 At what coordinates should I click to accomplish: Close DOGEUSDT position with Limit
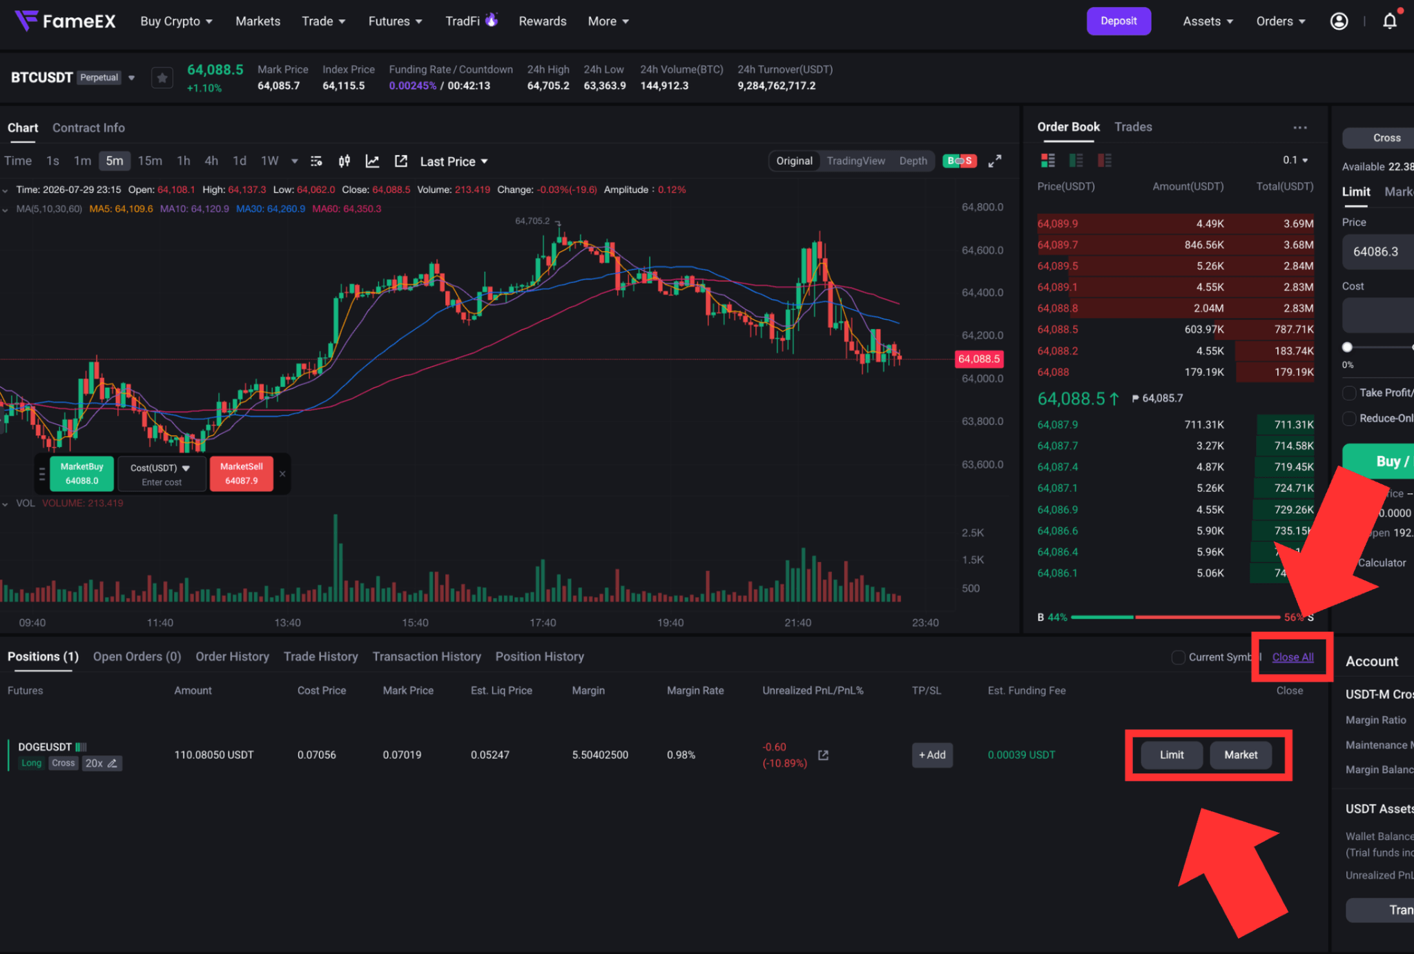pyautogui.click(x=1171, y=755)
